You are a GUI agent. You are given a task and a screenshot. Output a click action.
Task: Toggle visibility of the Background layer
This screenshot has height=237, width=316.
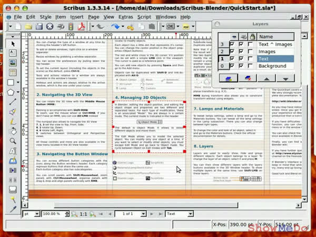[x=232, y=66]
